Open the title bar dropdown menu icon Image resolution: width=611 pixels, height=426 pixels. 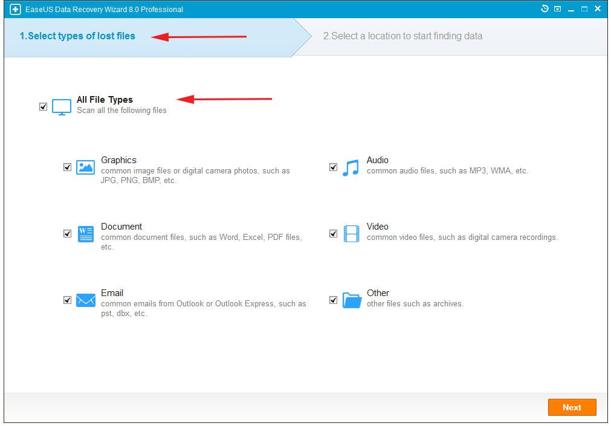(557, 9)
